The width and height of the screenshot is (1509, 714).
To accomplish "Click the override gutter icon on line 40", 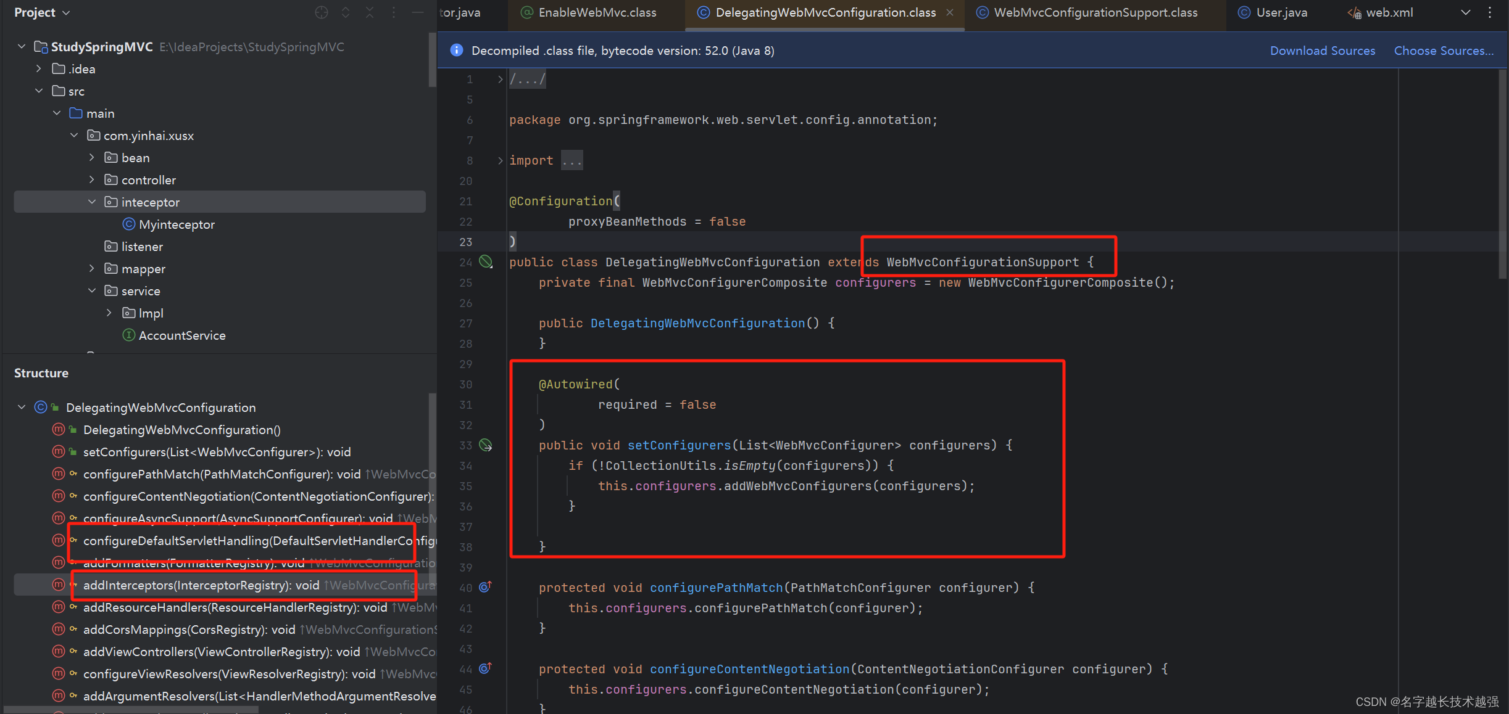I will click(485, 586).
